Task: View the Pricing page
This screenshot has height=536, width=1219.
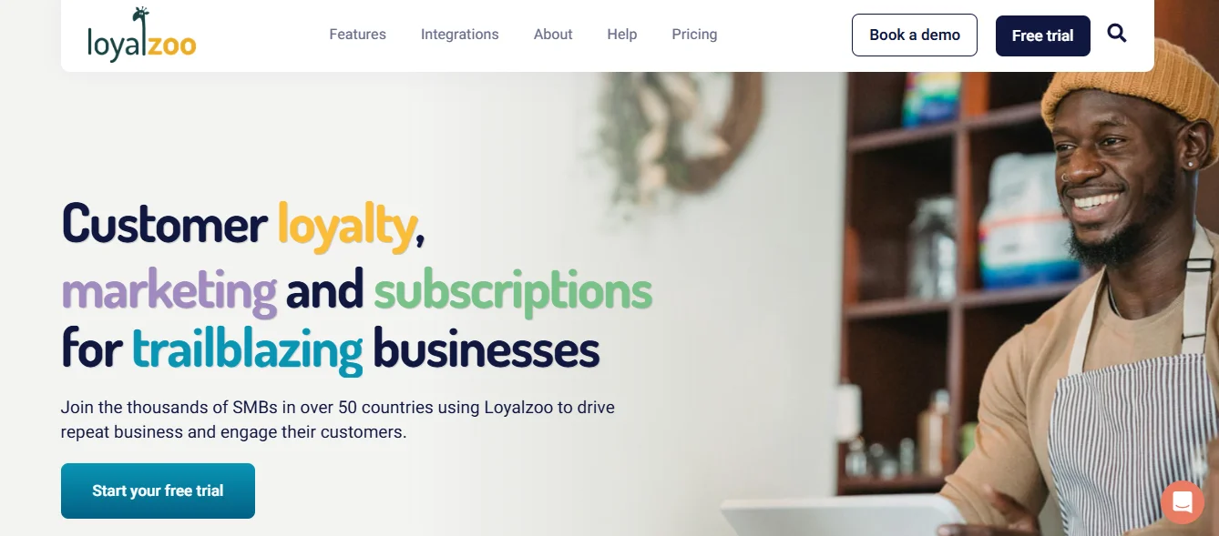Action: [694, 35]
